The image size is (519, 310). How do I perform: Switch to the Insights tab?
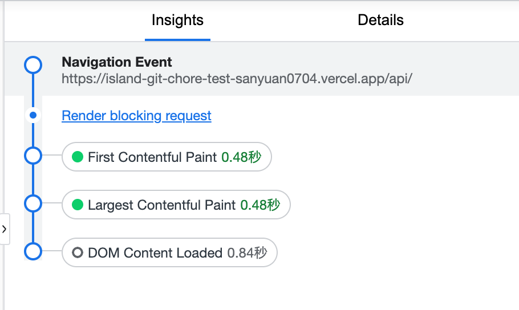[x=177, y=21]
